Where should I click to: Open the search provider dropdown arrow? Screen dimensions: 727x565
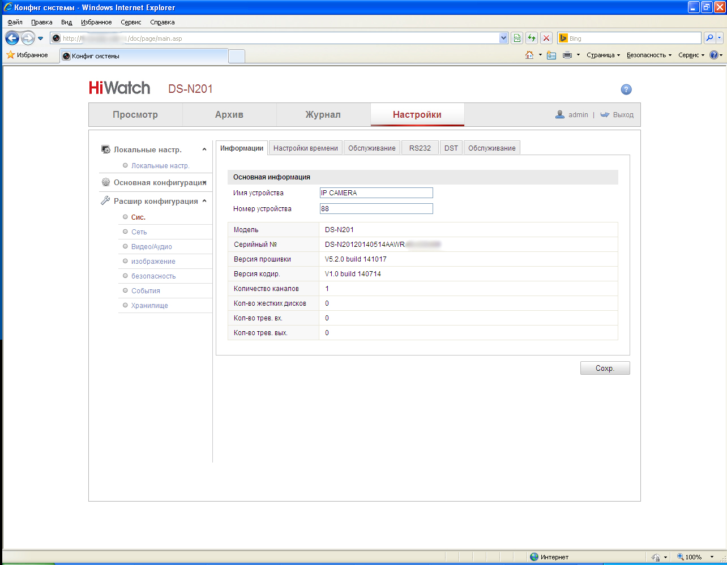tap(720, 38)
